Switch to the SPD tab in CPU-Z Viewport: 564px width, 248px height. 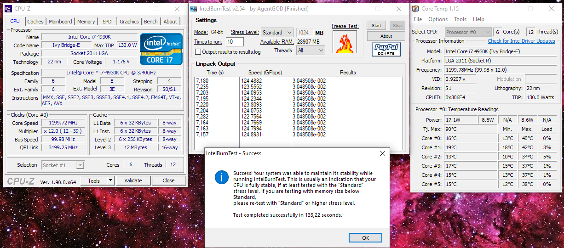coord(107,22)
